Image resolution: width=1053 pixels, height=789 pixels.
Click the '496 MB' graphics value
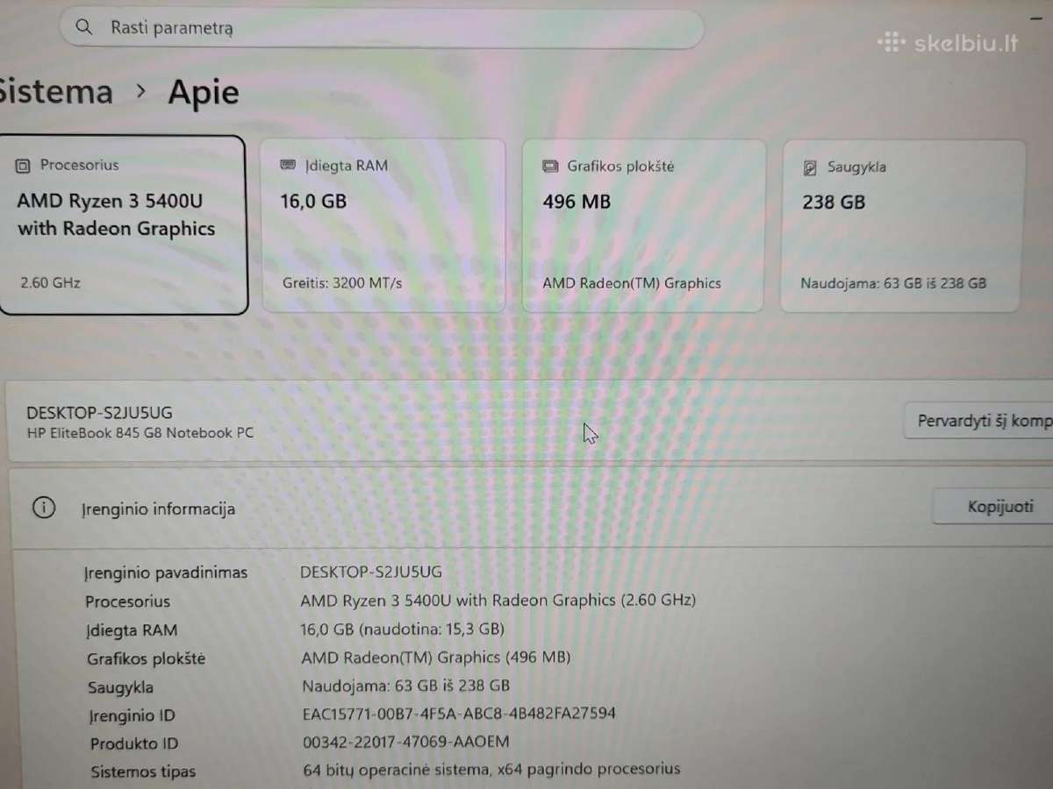tap(577, 203)
